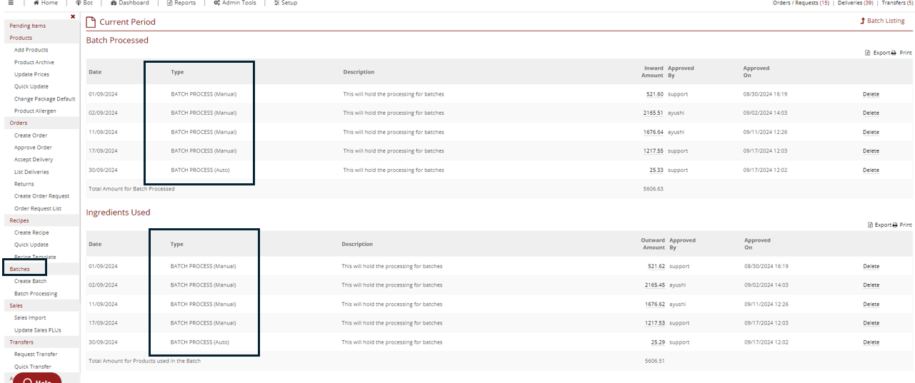Select Create Batch in sidebar
Viewport: 915px width, 383px height.
(x=30, y=281)
